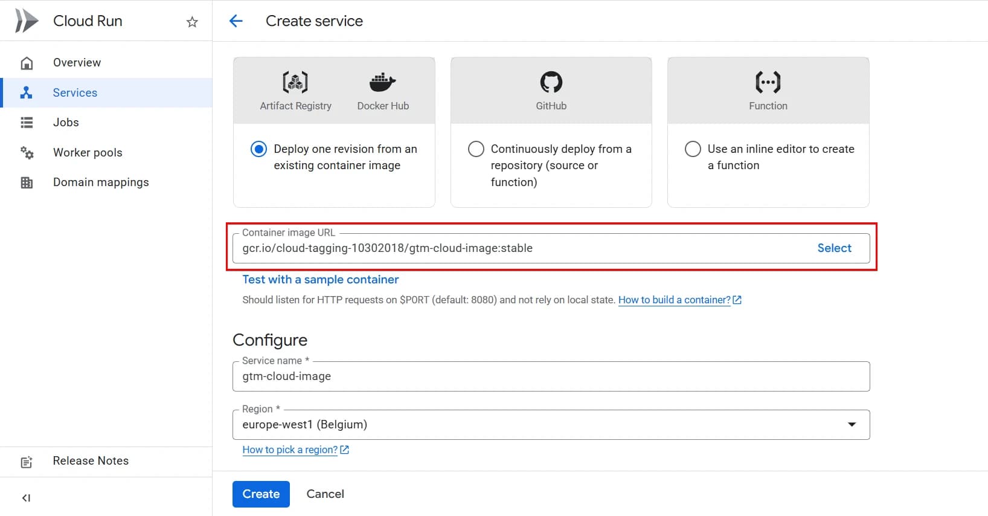
Task: Click the Release Notes icon
Action: [27, 462]
